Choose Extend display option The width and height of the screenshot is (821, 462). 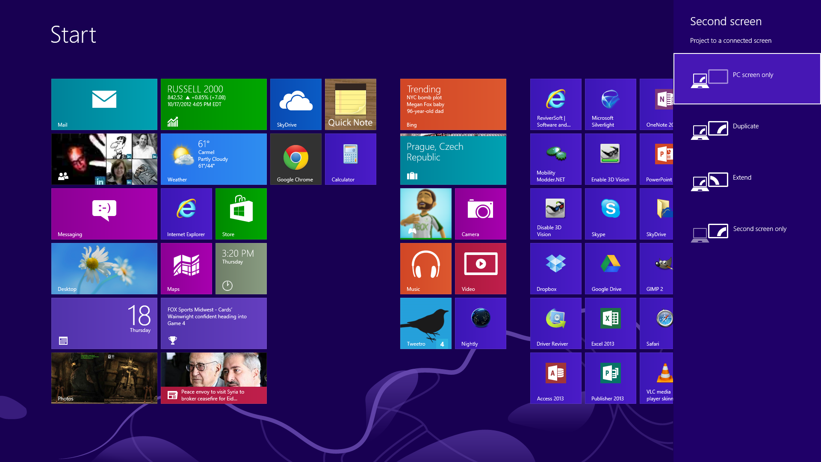click(x=747, y=181)
